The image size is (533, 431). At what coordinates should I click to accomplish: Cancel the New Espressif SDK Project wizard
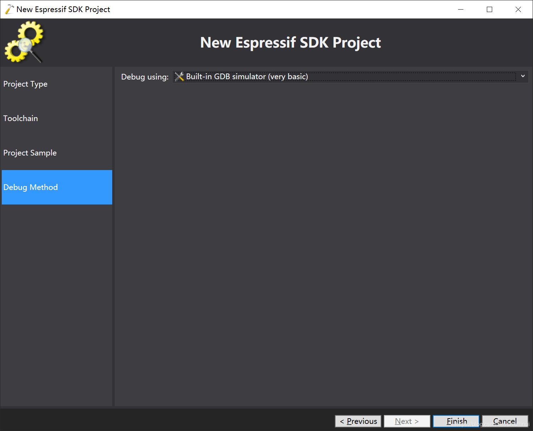pyautogui.click(x=505, y=421)
